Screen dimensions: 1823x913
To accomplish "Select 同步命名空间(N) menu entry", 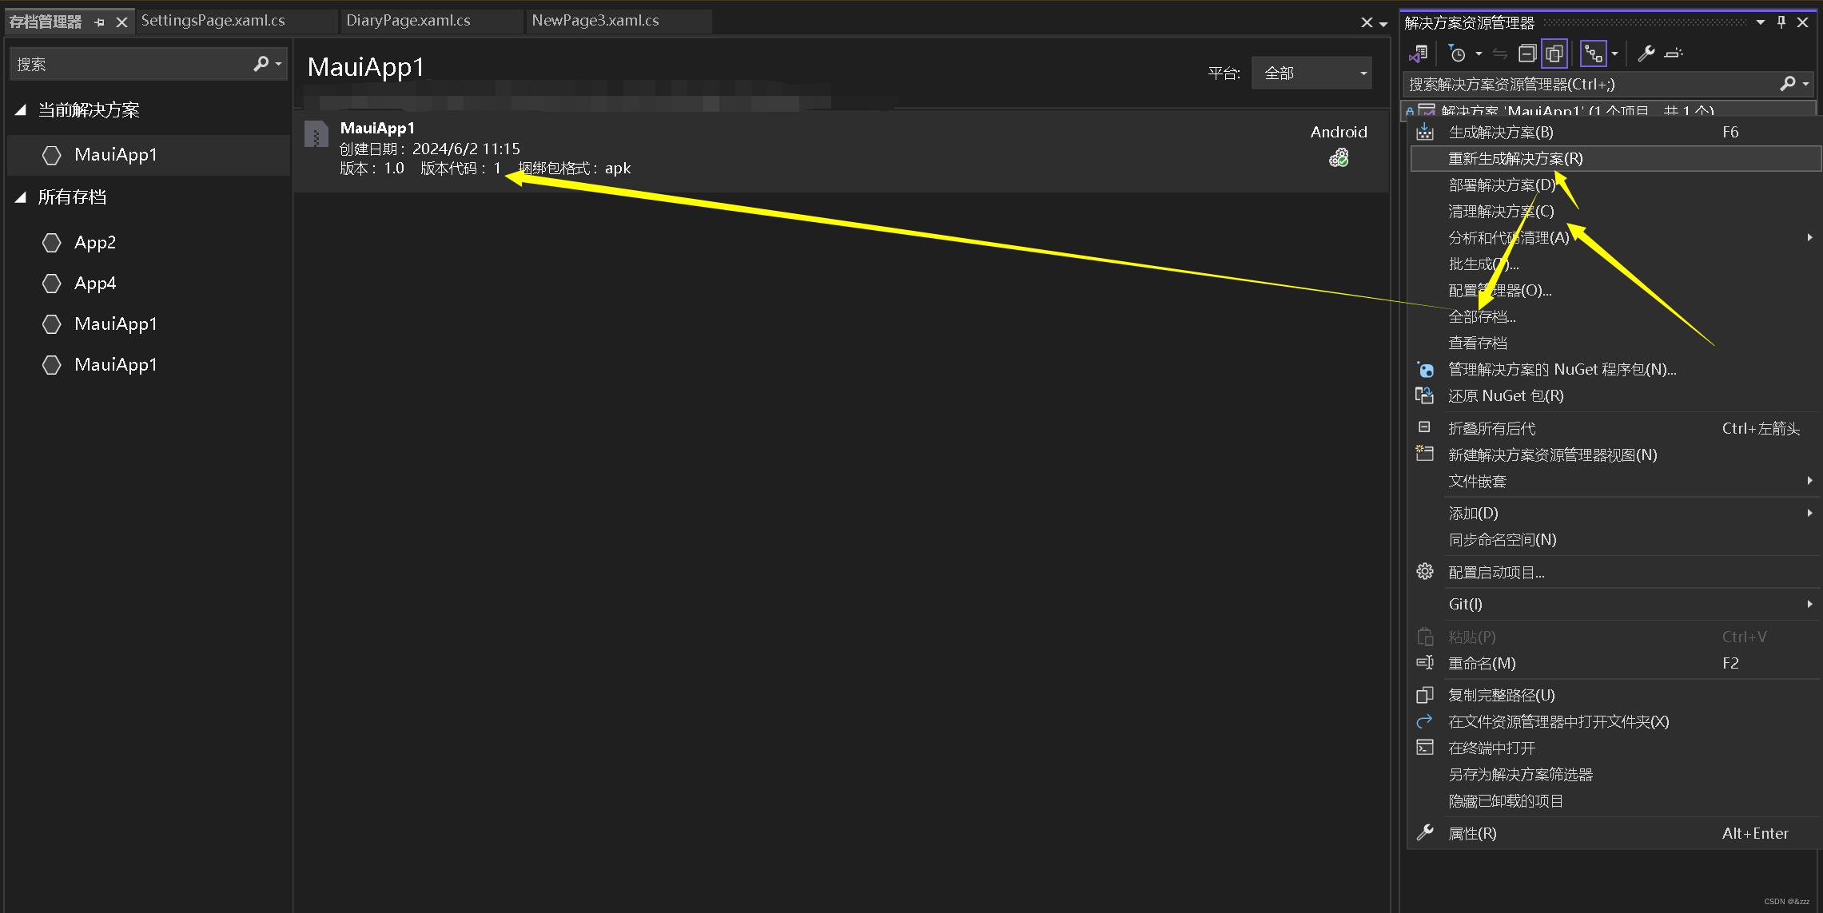I will point(1616,539).
